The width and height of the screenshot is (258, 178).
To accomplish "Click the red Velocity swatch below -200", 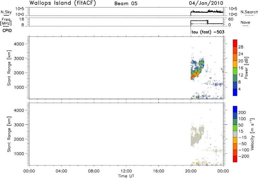I will [235, 159].
